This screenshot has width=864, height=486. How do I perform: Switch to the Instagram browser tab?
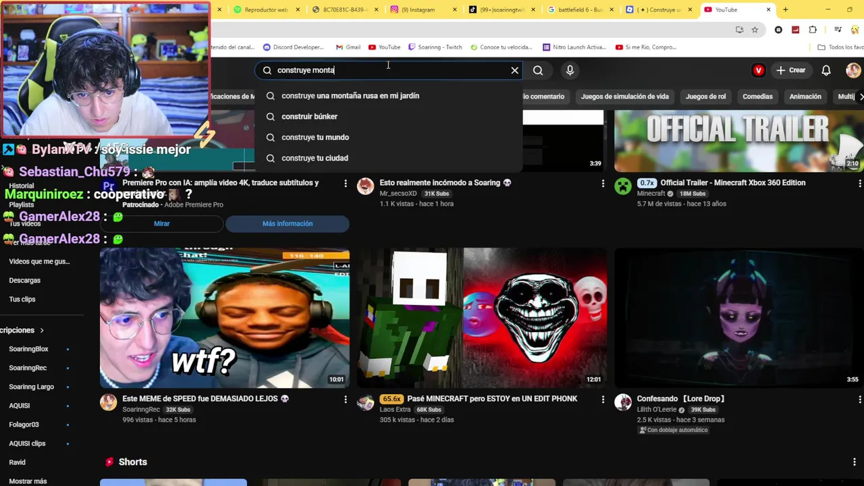(x=422, y=10)
